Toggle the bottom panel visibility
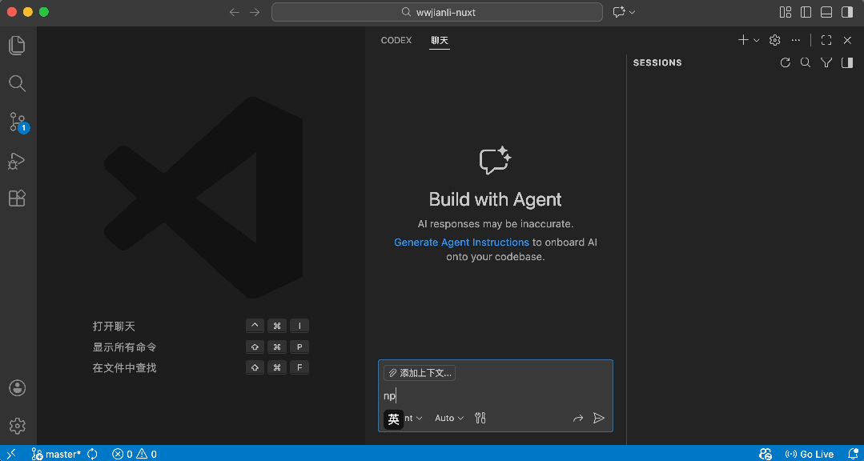 pos(826,12)
